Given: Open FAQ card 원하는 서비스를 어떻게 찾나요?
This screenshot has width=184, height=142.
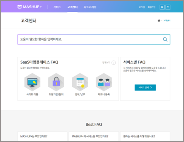Looking at the screenshot, I should point(145,136).
